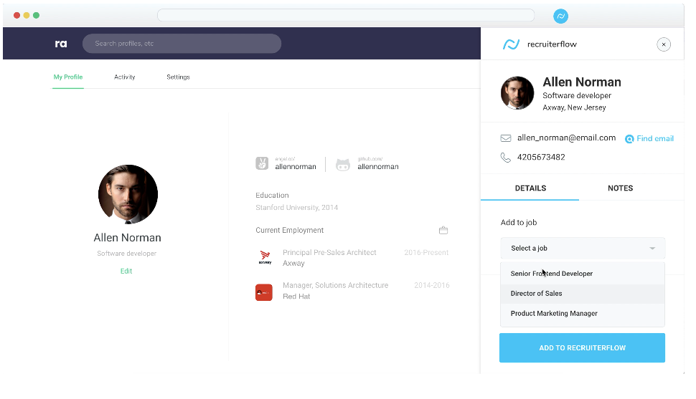Click Stanford University, 2014 education text
Viewport: 696px width, 399px height.
(x=296, y=208)
